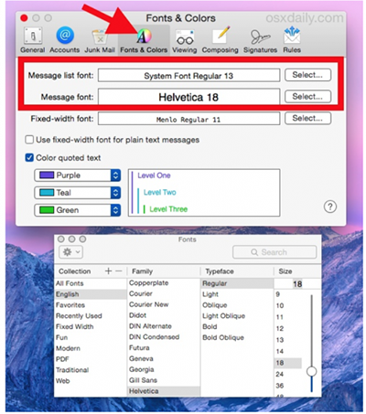Open the gear action menu in Fonts
This screenshot has width=366, height=414.
pos(70,252)
